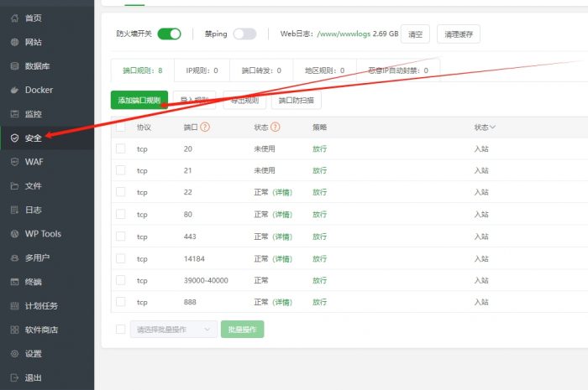The width and height of the screenshot is (588, 390).
Task: Click the 多用户 users icon
Action: point(14,257)
